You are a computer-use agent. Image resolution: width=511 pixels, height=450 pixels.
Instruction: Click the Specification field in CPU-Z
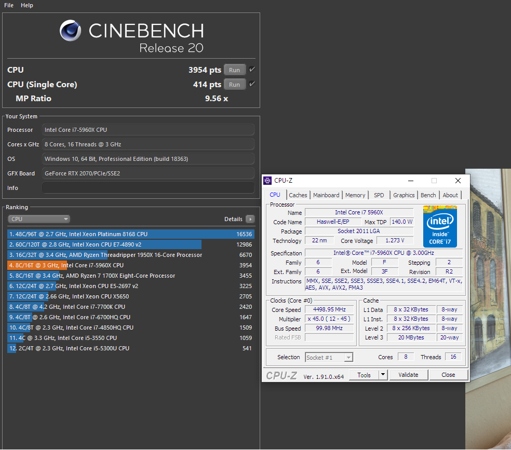click(384, 253)
